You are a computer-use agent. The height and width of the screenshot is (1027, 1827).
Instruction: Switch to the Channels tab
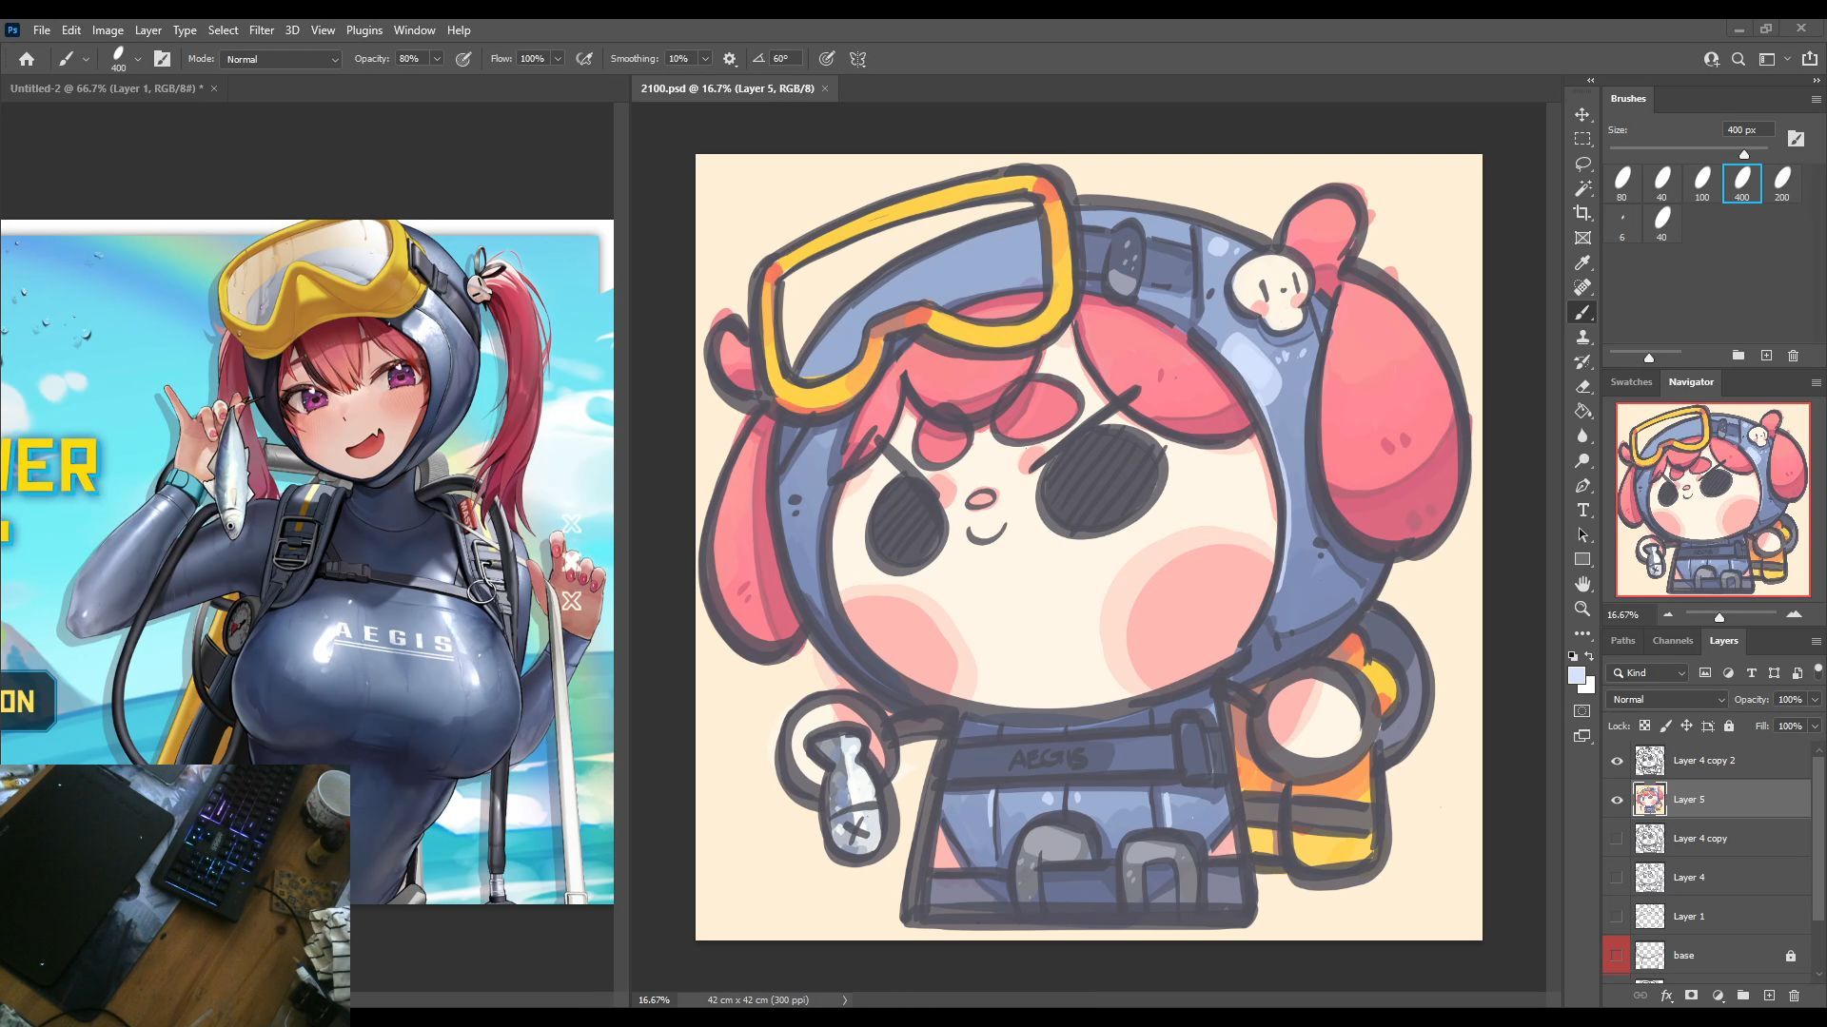[x=1672, y=641]
